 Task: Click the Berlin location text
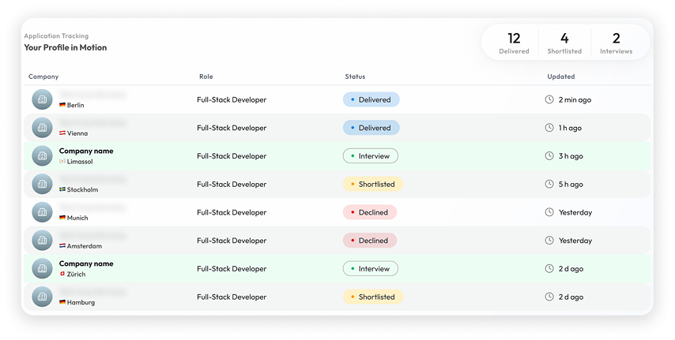75,105
